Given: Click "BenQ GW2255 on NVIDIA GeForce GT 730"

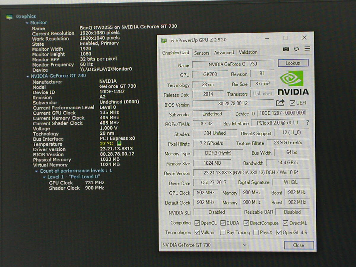Looking at the screenshot, I should [128, 26].
